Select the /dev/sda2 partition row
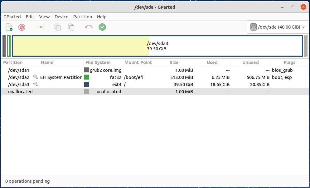This screenshot has height=188, width=310. 155,77
